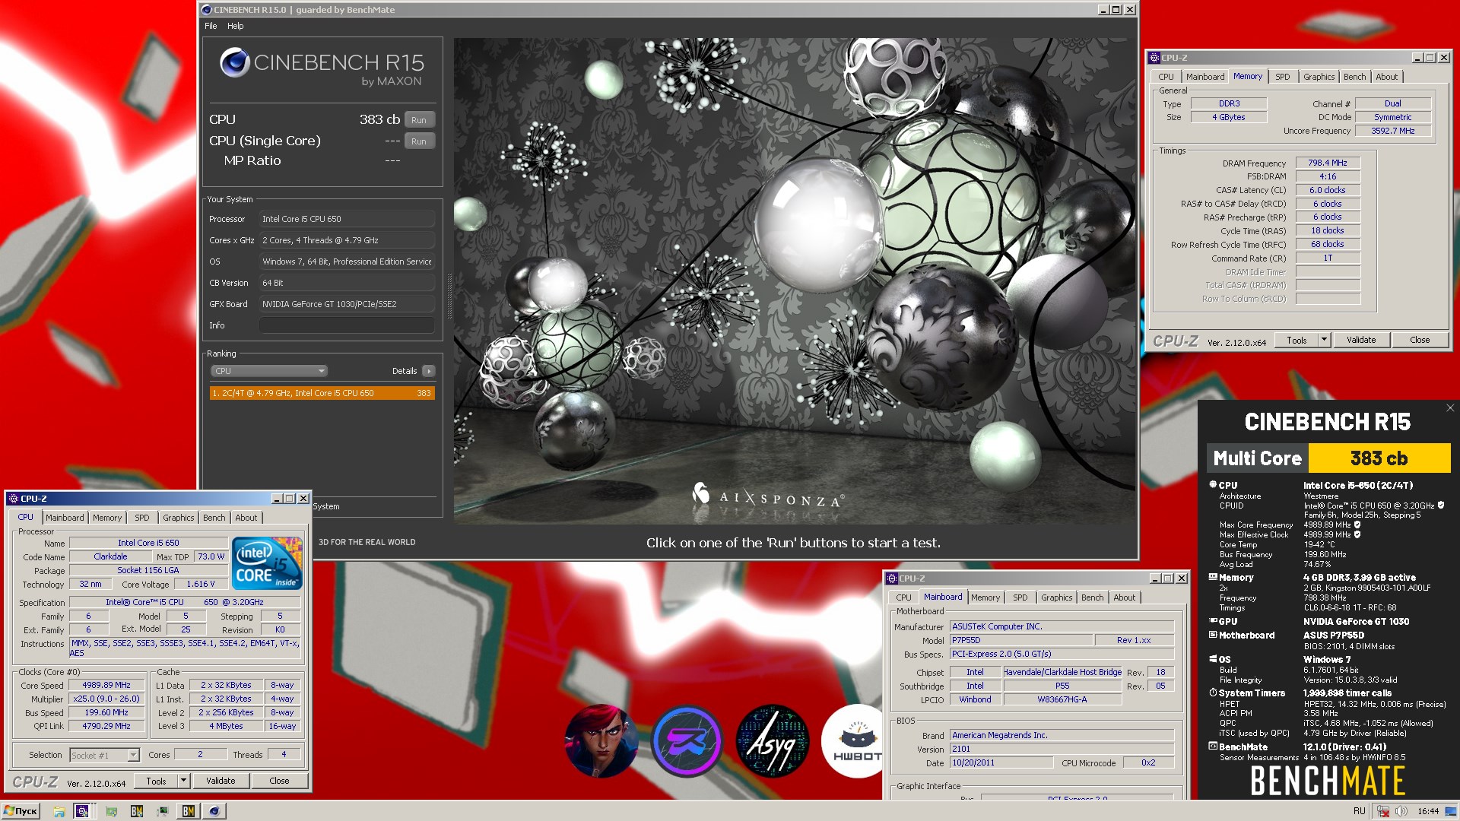Select the orange ranking row scoring 383
The image size is (1460, 821).
pyautogui.click(x=322, y=393)
